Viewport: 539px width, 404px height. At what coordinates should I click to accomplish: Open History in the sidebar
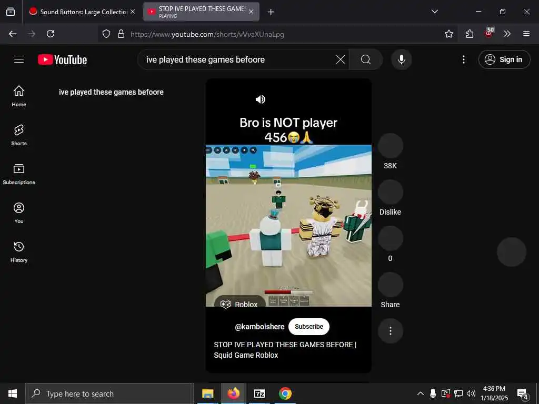pyautogui.click(x=19, y=252)
